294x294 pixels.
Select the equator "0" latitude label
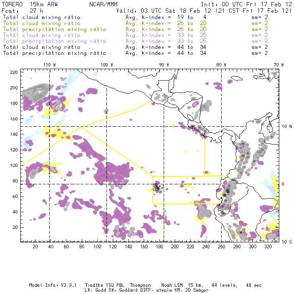(x=283, y=184)
